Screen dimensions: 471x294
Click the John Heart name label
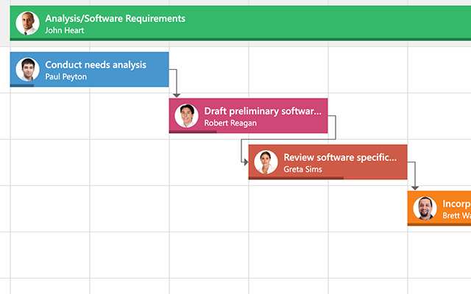pyautogui.click(x=65, y=30)
